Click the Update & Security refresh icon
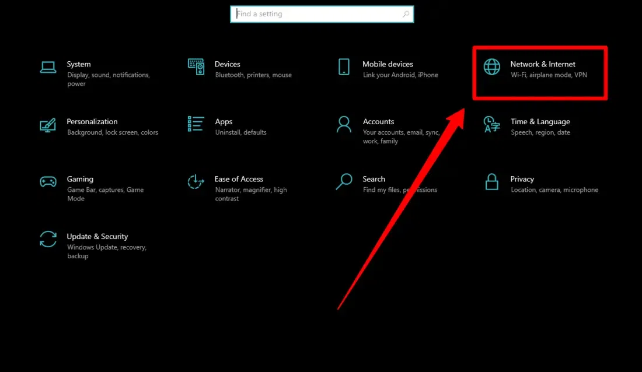 coord(48,239)
